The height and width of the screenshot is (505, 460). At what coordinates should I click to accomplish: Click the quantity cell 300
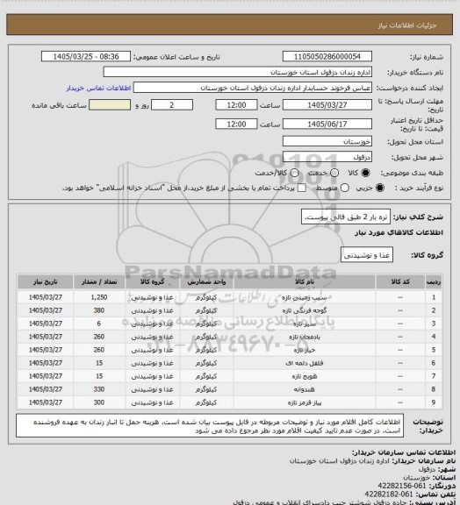pos(99,403)
